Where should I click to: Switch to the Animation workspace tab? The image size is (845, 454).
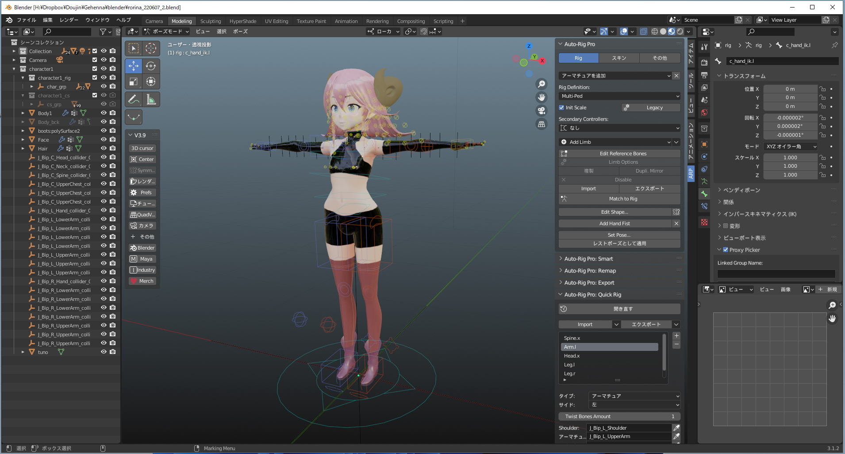coord(346,21)
